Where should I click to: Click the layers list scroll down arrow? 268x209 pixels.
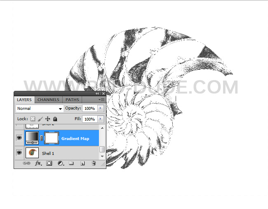pos(102,156)
